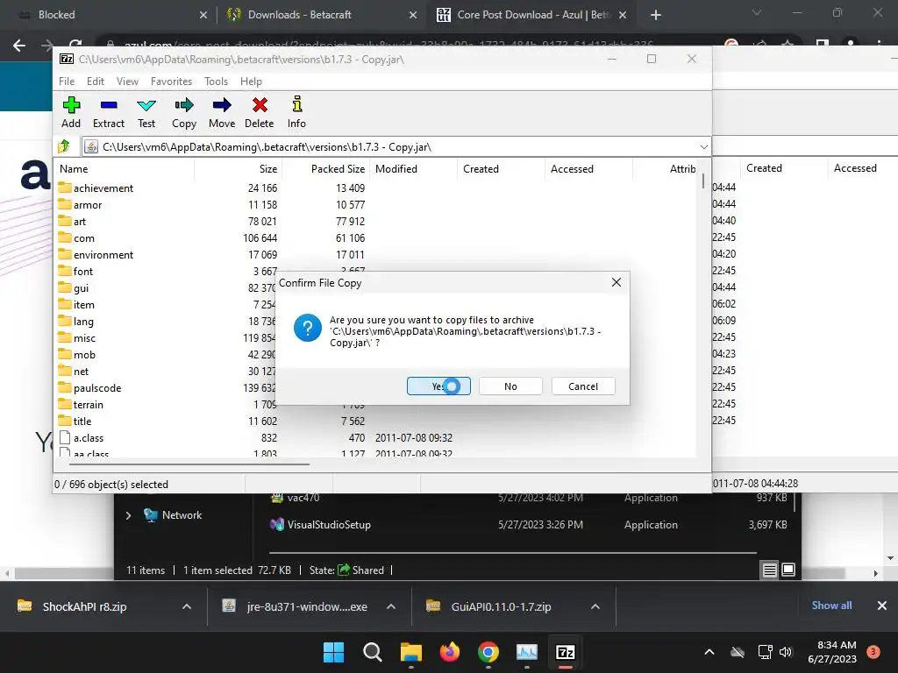Switch to Downloads - Betacraft tab
Viewport: 898px width, 673px height.
(x=321, y=15)
